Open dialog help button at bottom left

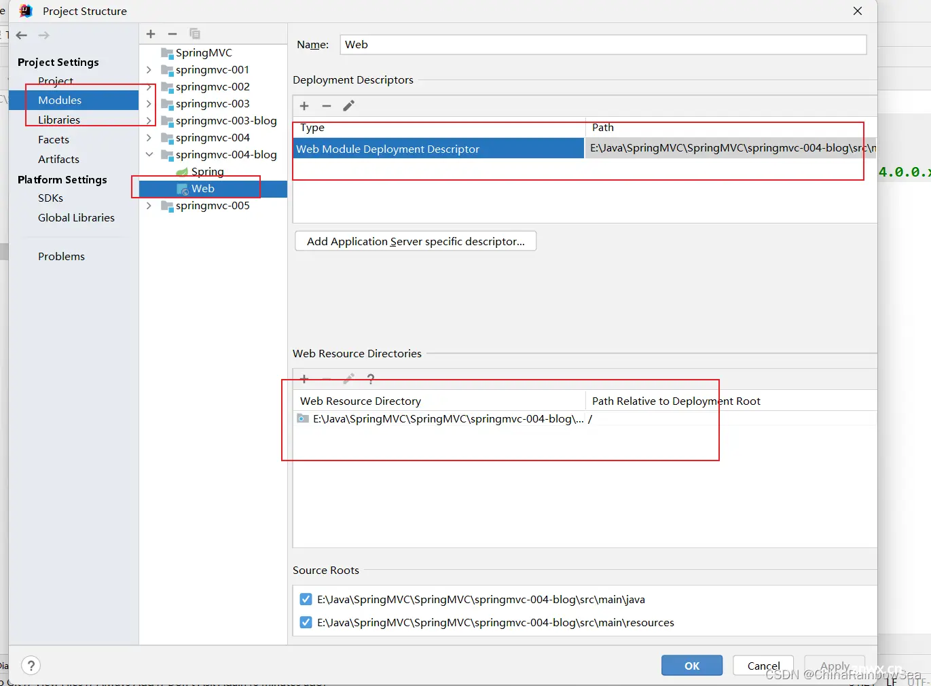pyautogui.click(x=31, y=666)
